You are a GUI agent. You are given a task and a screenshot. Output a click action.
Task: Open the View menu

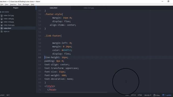click(x=6, y=4)
